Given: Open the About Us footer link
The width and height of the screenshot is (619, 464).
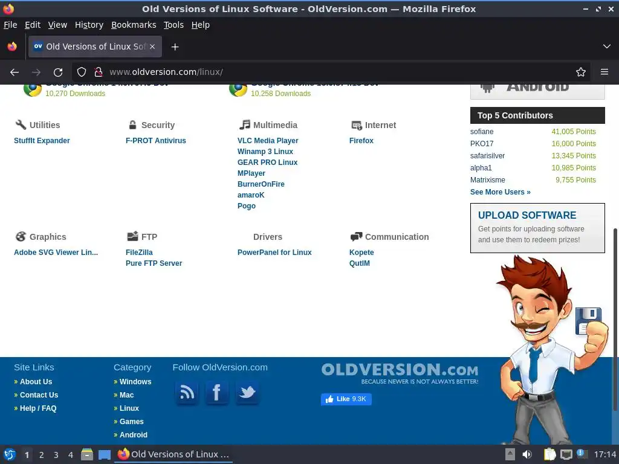Looking at the screenshot, I should (x=36, y=382).
